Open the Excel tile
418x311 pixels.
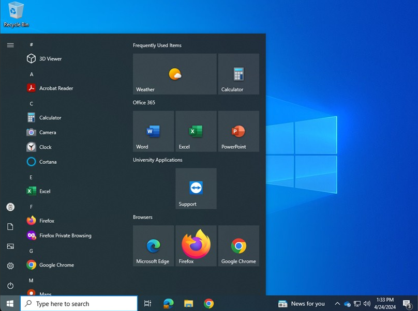[x=196, y=131]
